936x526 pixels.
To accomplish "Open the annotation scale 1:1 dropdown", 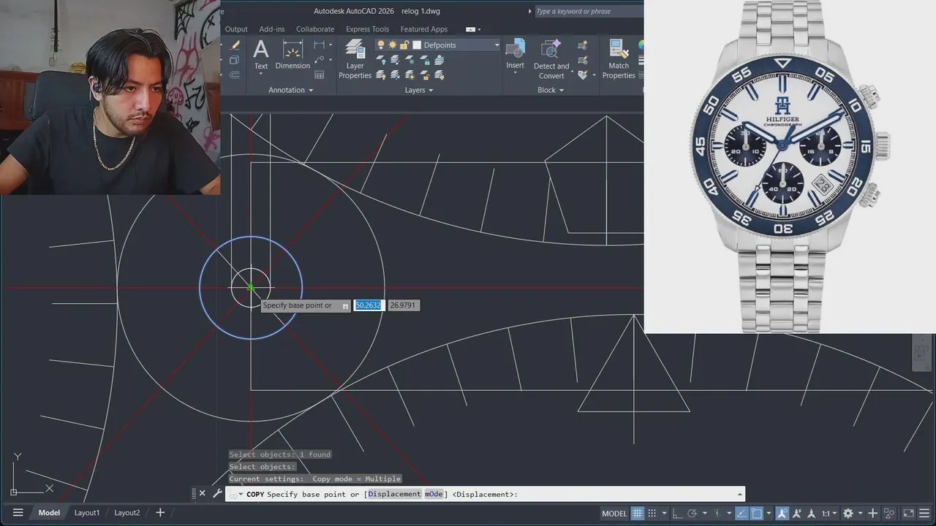I will (829, 513).
